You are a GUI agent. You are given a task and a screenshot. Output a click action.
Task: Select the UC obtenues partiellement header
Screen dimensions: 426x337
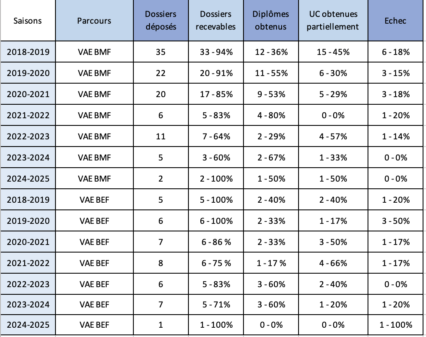pyautogui.click(x=333, y=21)
